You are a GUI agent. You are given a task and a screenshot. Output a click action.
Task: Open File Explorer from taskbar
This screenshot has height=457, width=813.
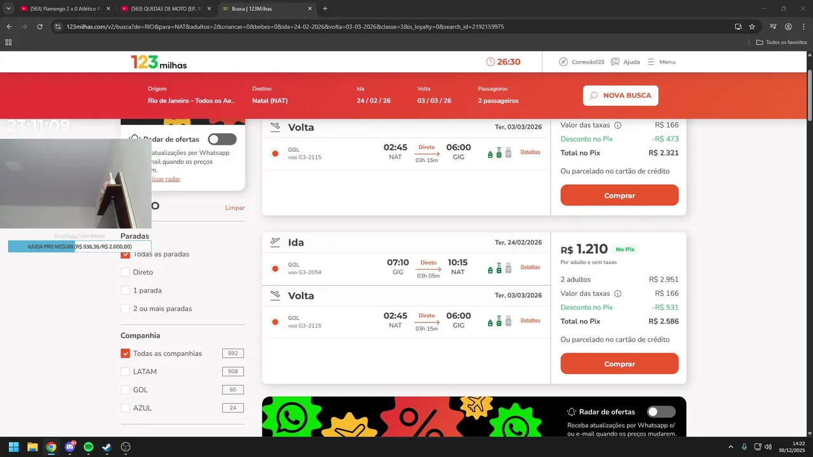click(x=32, y=447)
